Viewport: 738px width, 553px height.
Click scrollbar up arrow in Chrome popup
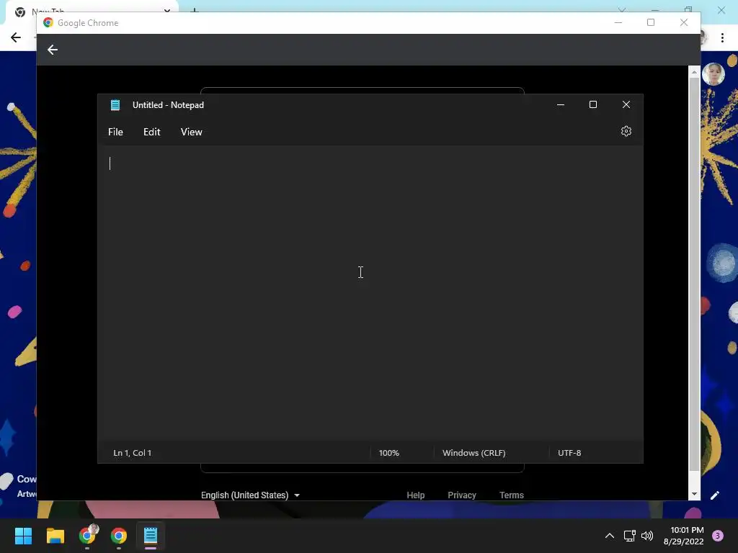(x=694, y=72)
